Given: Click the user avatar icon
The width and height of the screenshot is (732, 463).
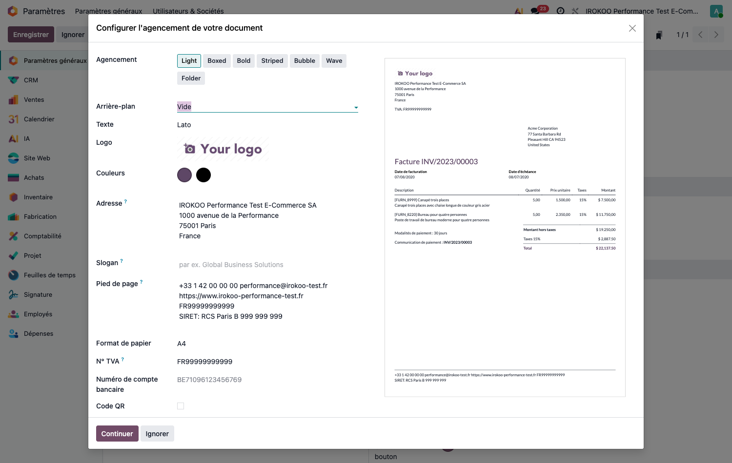Looking at the screenshot, I should (x=716, y=11).
